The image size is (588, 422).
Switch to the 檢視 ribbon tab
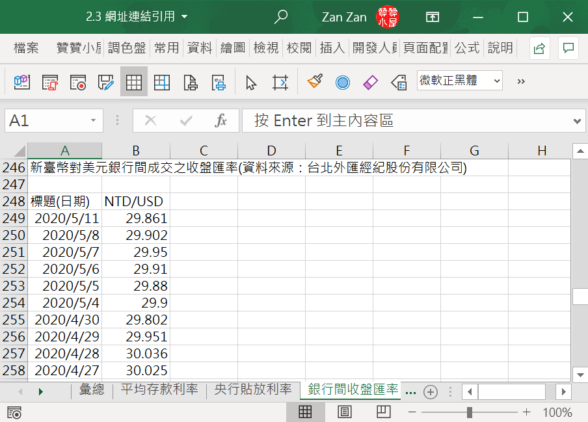click(266, 48)
